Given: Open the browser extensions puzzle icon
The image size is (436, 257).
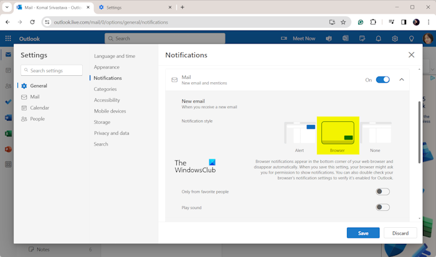Looking at the screenshot, I should click(373, 22).
